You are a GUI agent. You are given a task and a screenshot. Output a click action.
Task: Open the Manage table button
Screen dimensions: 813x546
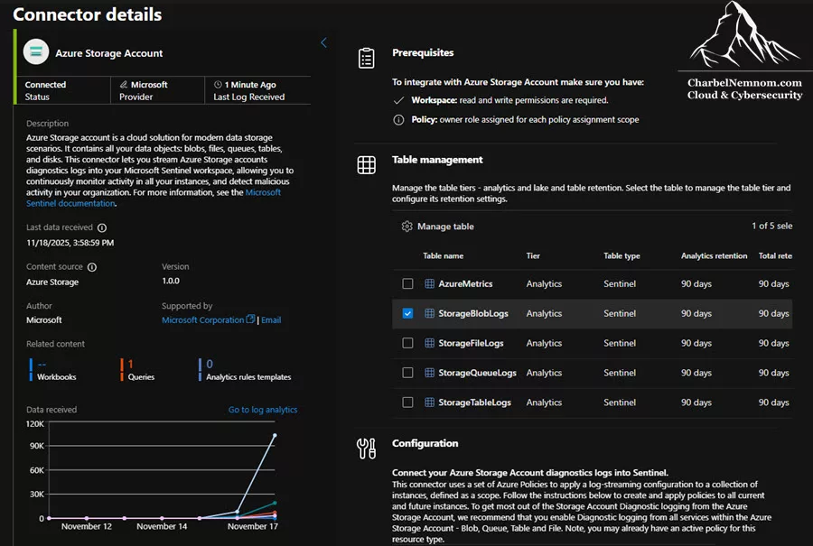(x=437, y=227)
